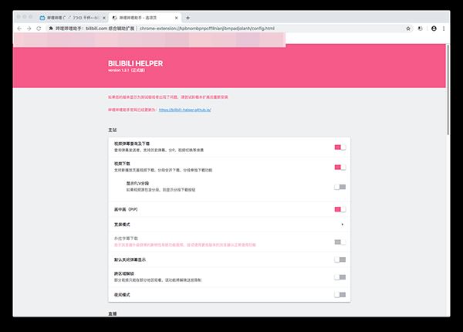Open the Chrome profile avatar icon
The width and height of the screenshot is (463, 332).
[434, 29]
